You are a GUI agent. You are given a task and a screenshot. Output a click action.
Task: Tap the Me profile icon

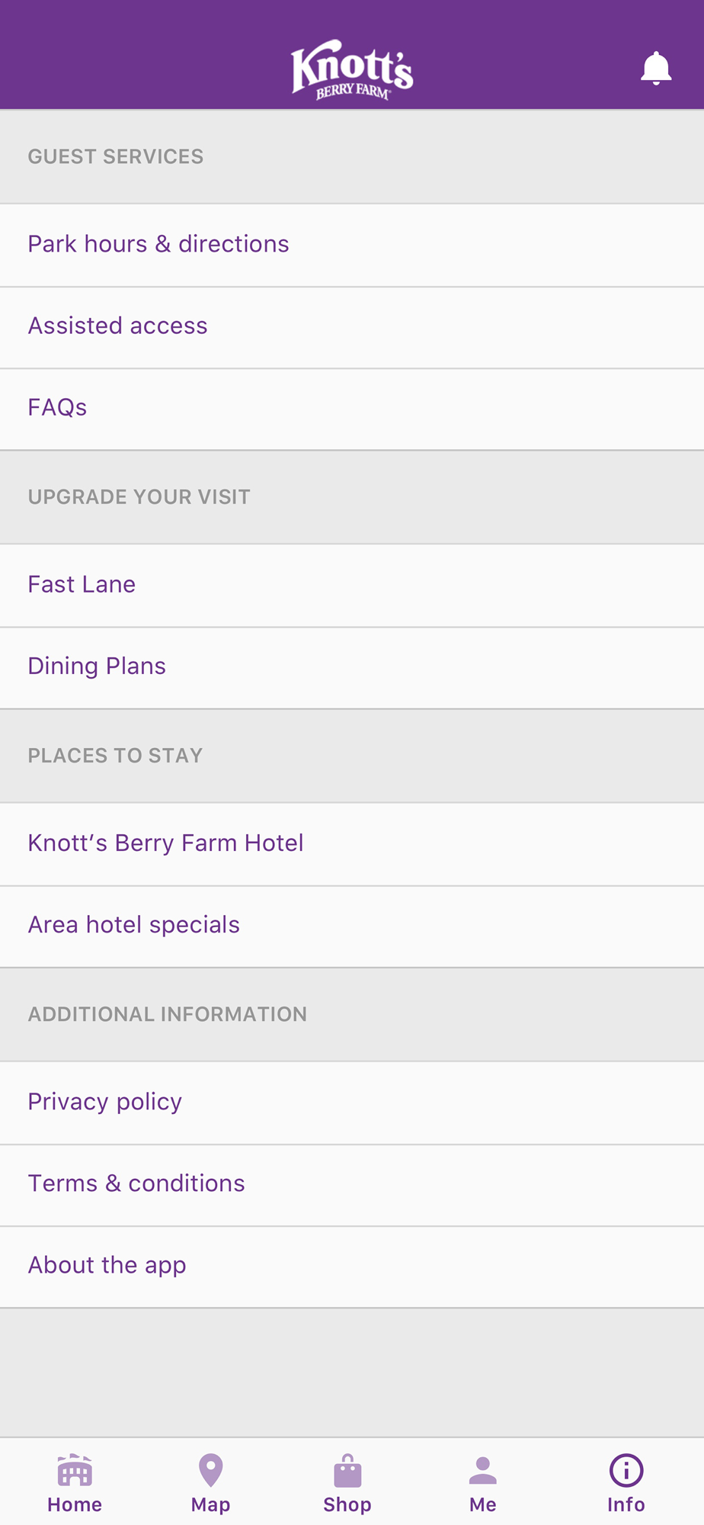click(483, 1471)
